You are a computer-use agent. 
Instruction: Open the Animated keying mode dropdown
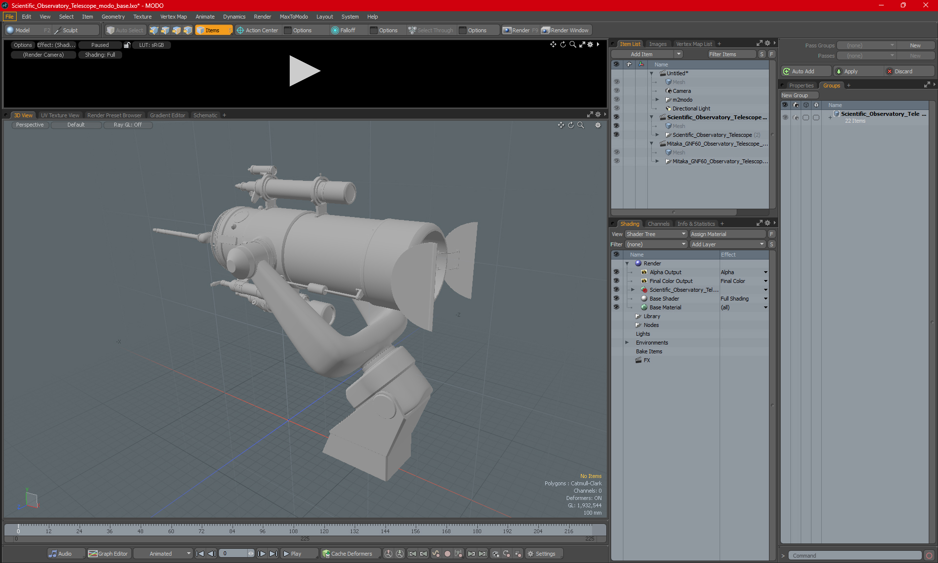click(163, 554)
